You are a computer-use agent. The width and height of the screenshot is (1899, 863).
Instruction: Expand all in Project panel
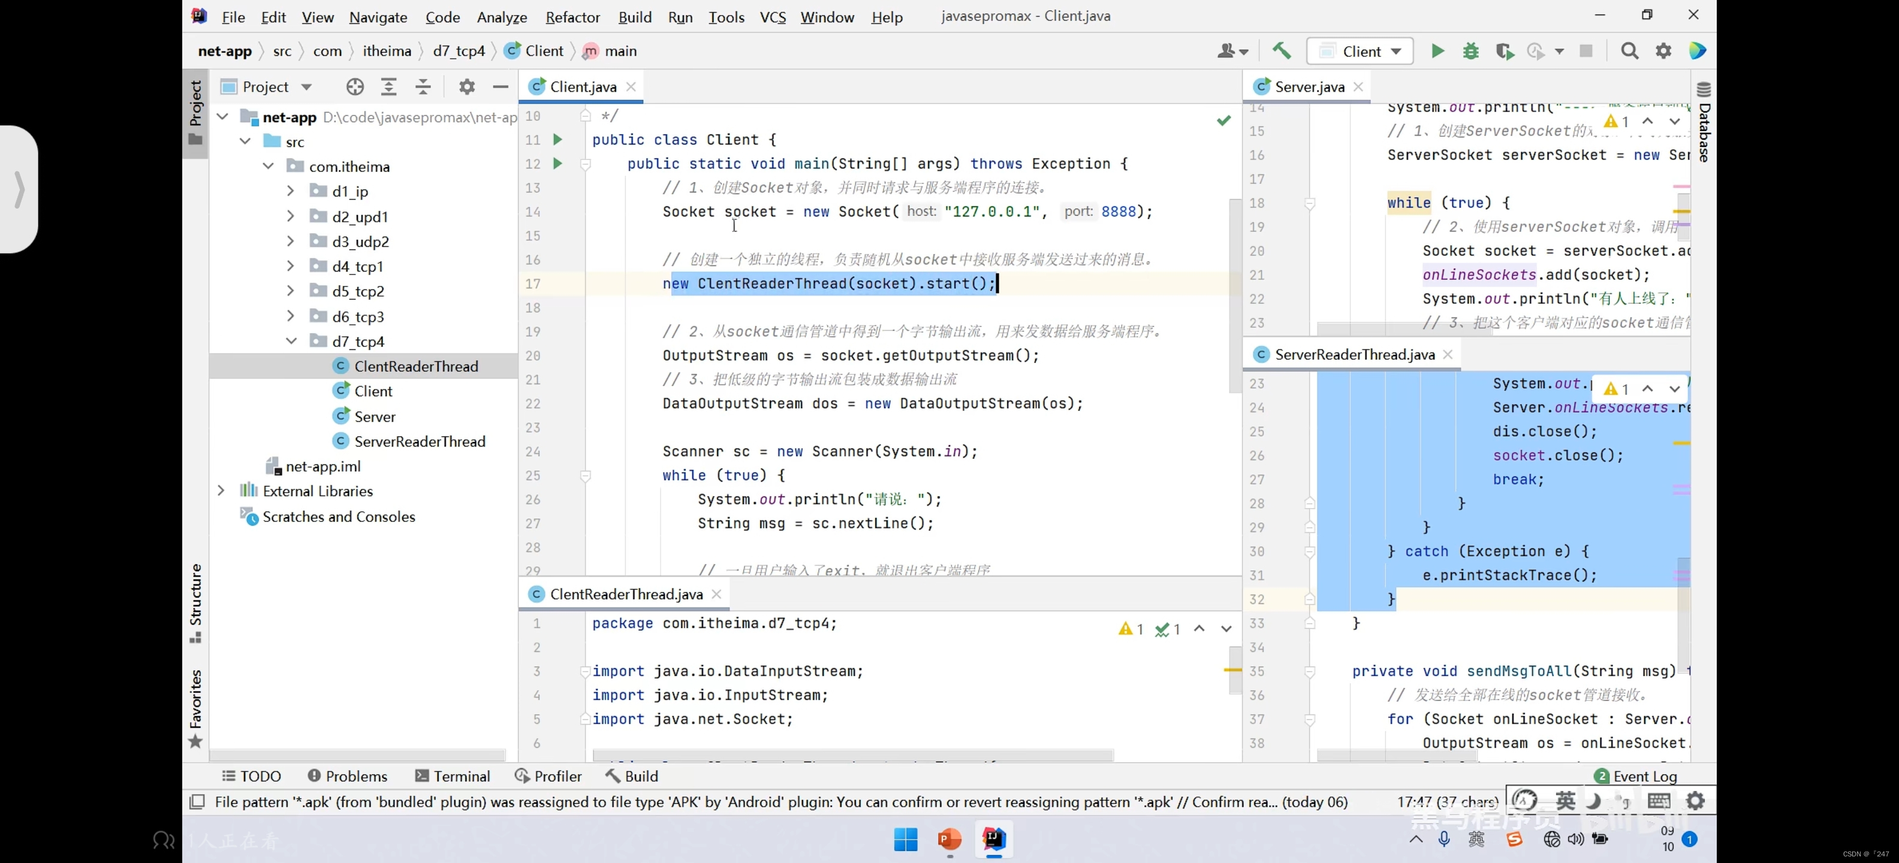coord(388,87)
